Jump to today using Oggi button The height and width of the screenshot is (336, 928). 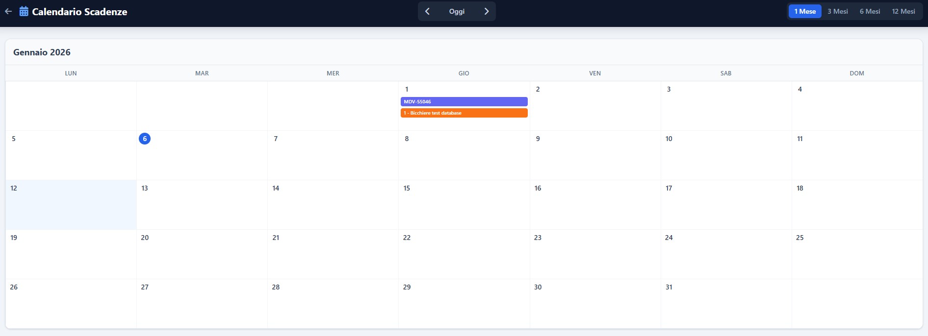click(x=457, y=11)
